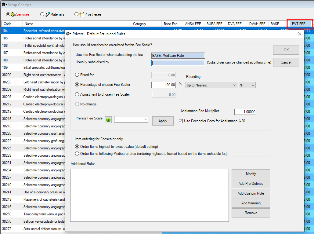Viewport: 314px width, 234px height.
Task: Select item code 38243 Placement of catheter row
Action: (34, 199)
